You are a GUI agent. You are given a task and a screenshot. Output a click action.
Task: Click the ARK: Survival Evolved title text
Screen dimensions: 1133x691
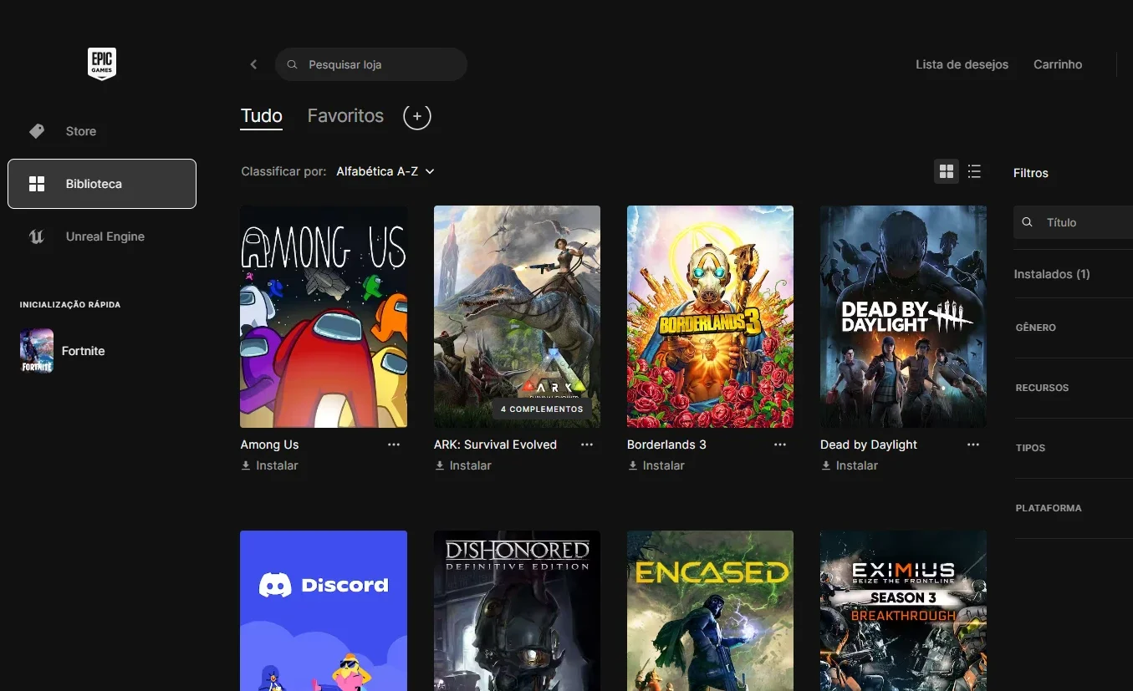click(495, 445)
